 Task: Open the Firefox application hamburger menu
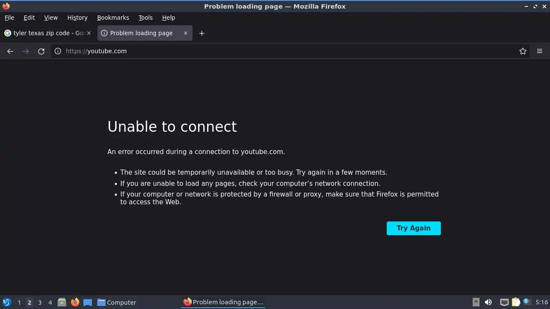(x=540, y=51)
